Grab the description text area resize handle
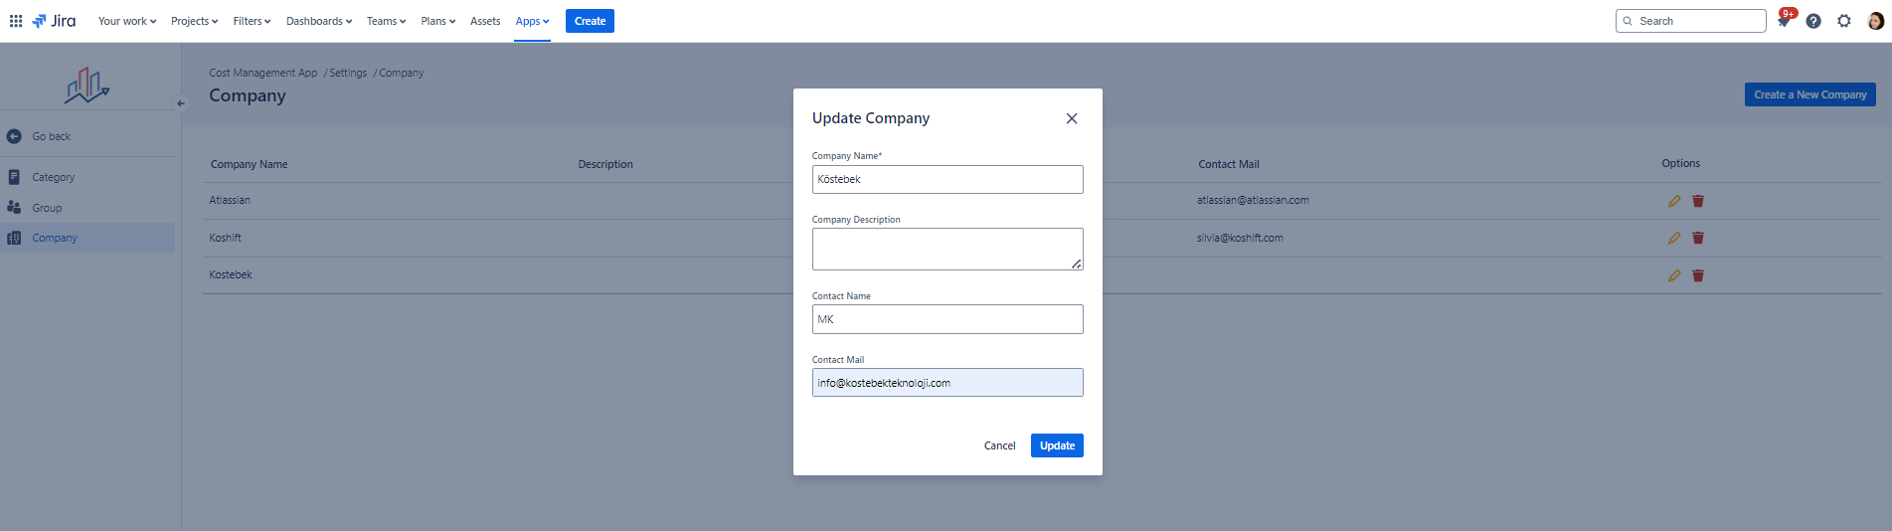 (1076, 264)
